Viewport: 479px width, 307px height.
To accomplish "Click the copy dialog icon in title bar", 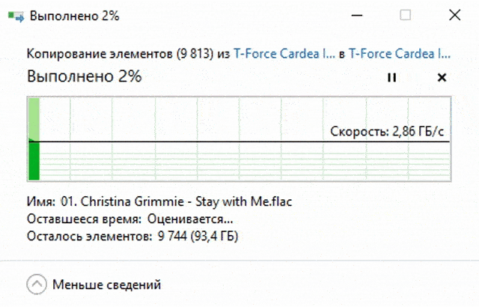I will pos(13,15).
